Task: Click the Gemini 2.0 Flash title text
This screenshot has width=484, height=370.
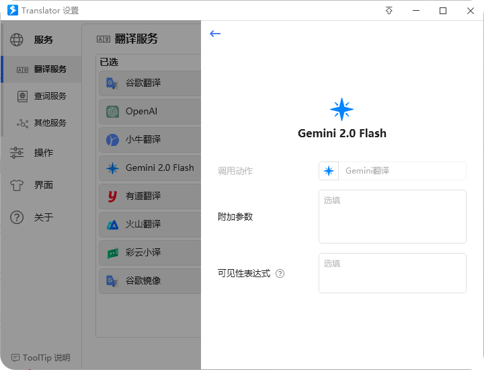Action: coord(342,133)
